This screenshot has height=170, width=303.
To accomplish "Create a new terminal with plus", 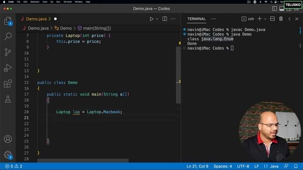I will 260,19.
